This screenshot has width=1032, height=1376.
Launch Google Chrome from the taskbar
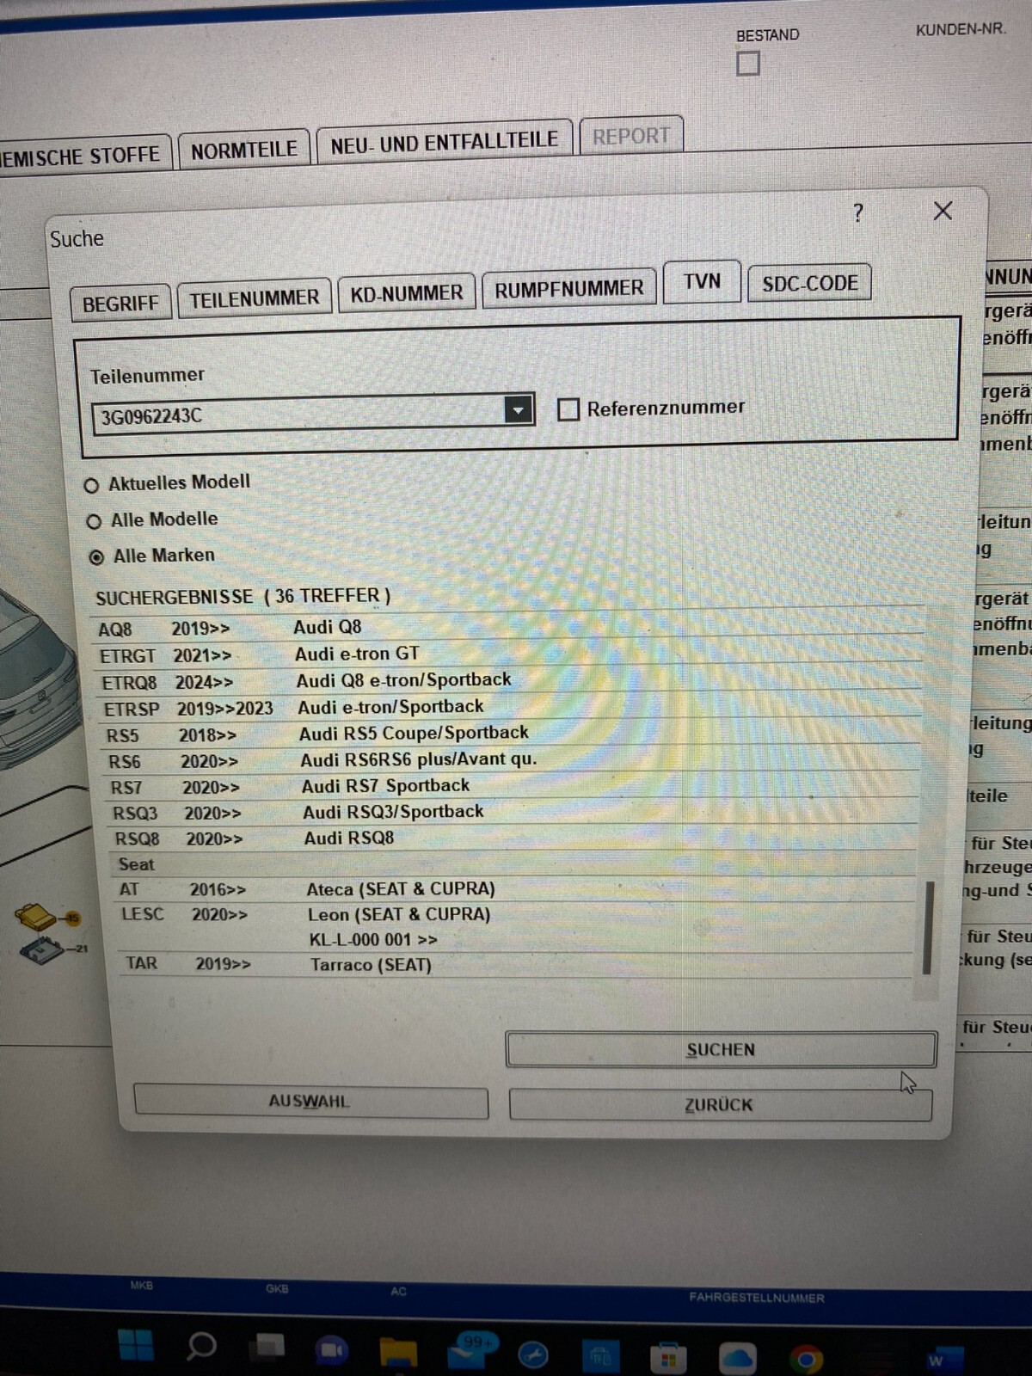click(806, 1359)
